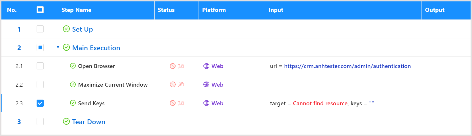Viewport: 472px width, 136px height.
Task: Collapse the Main Execution step group
Action: (x=58, y=47)
